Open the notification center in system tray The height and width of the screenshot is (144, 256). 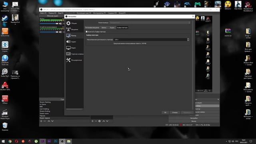tap(251, 141)
